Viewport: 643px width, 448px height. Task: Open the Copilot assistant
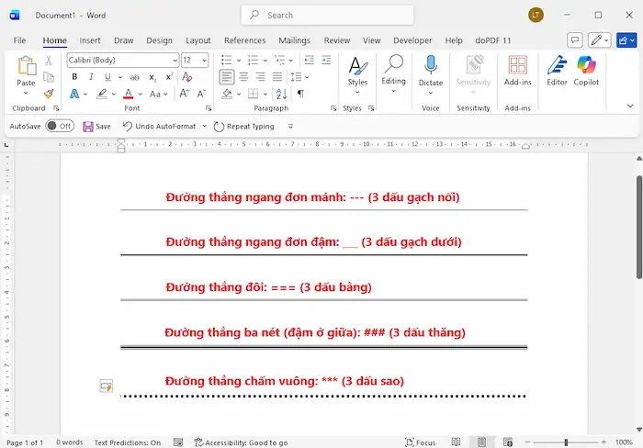pyautogui.click(x=586, y=71)
